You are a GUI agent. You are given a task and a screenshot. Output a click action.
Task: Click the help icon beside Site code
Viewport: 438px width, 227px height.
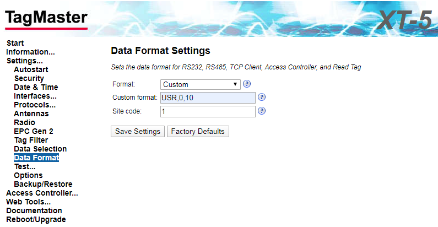pos(262,111)
